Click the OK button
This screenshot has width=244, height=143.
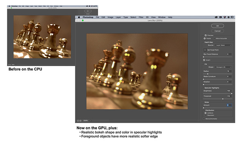[217, 26]
